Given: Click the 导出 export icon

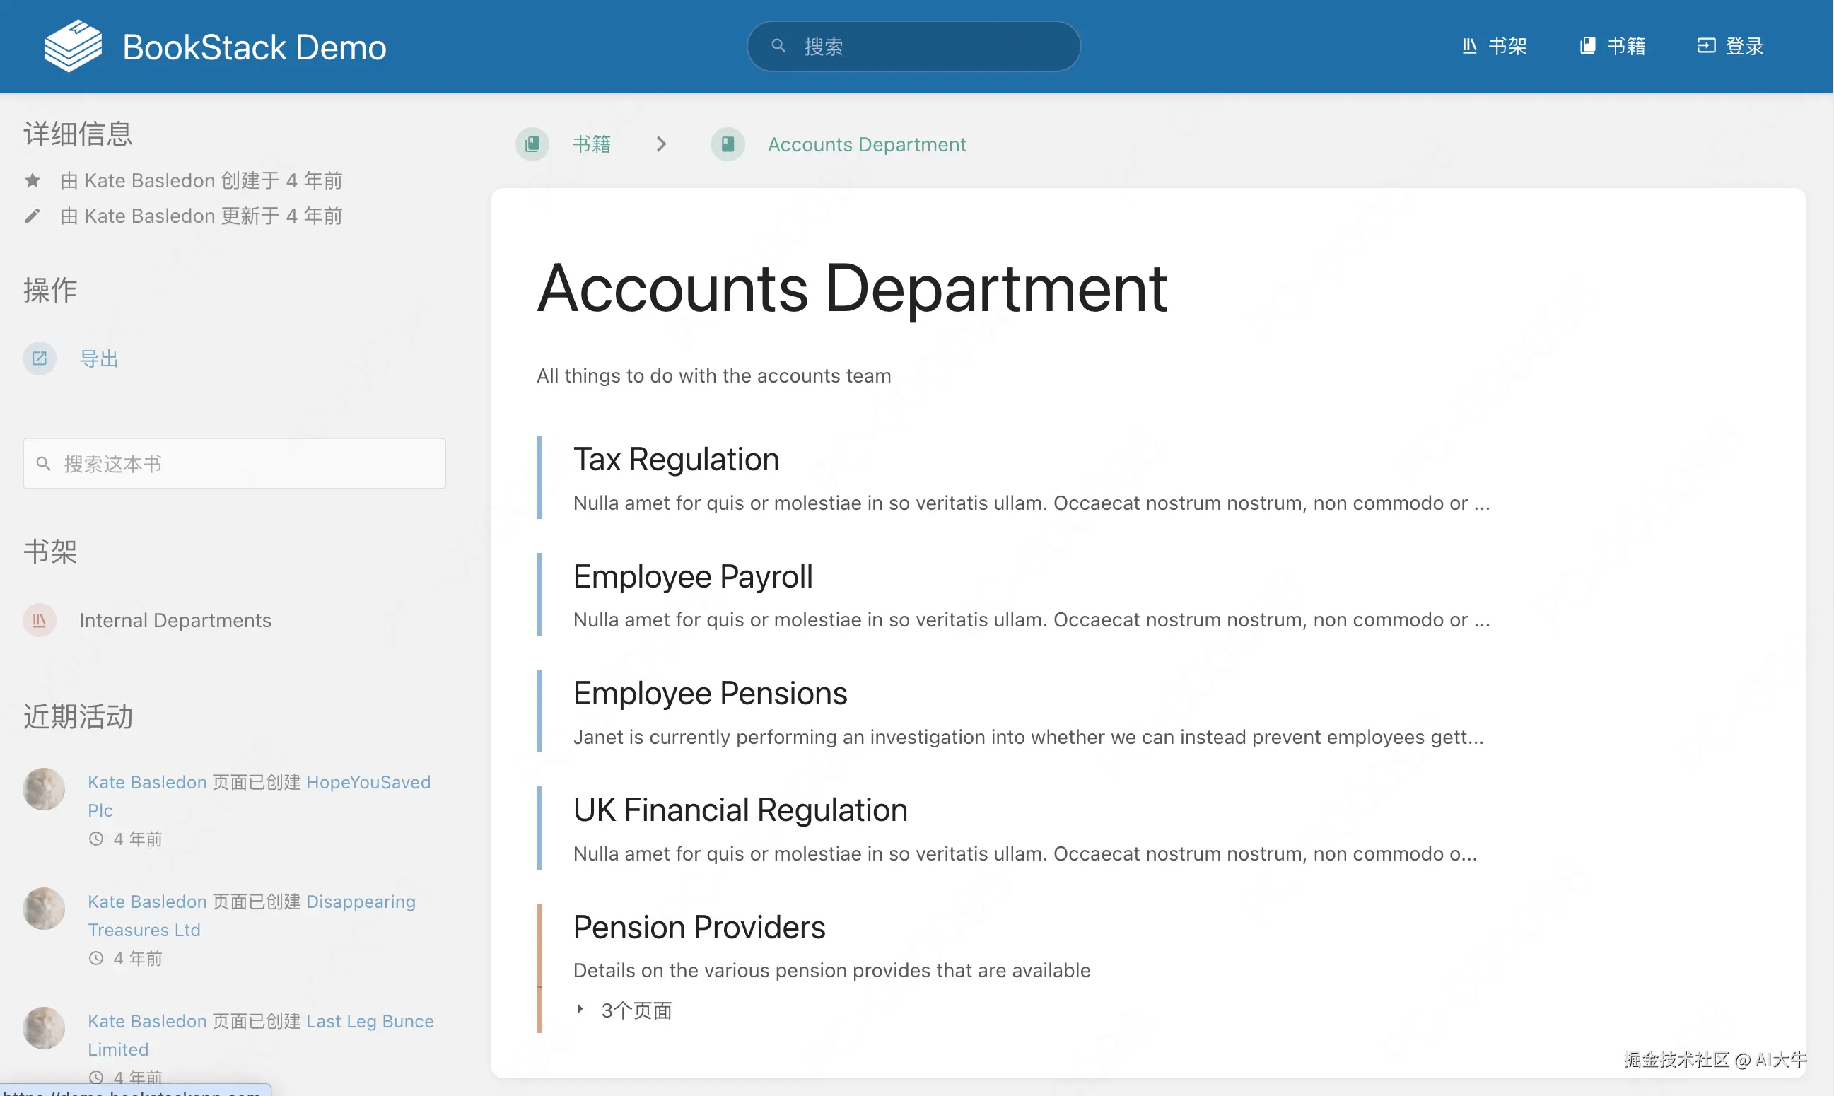Looking at the screenshot, I should click(40, 359).
